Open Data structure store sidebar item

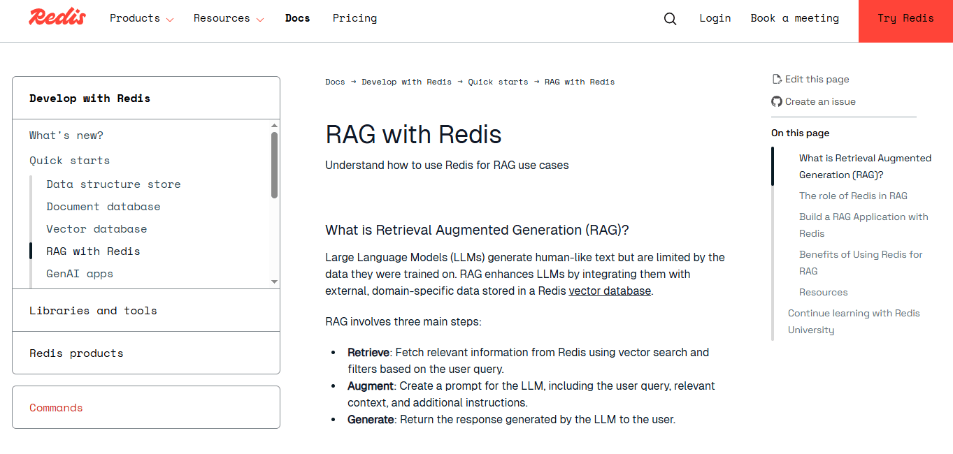coord(113,184)
